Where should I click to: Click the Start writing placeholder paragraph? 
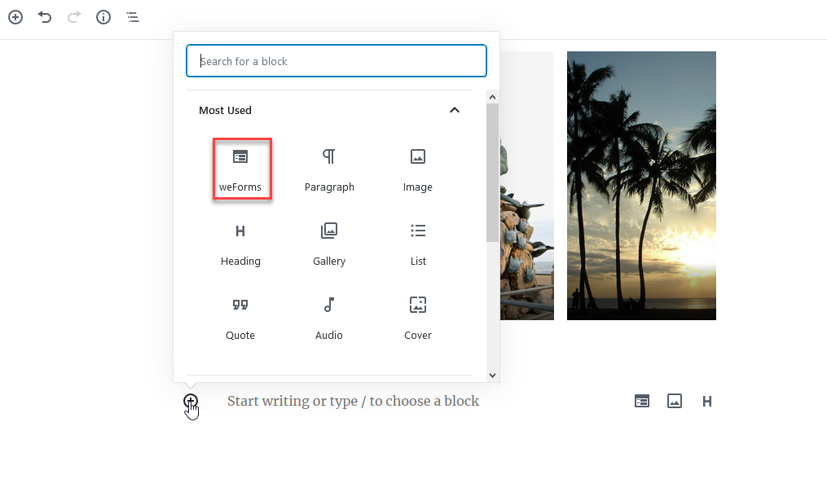click(x=353, y=401)
